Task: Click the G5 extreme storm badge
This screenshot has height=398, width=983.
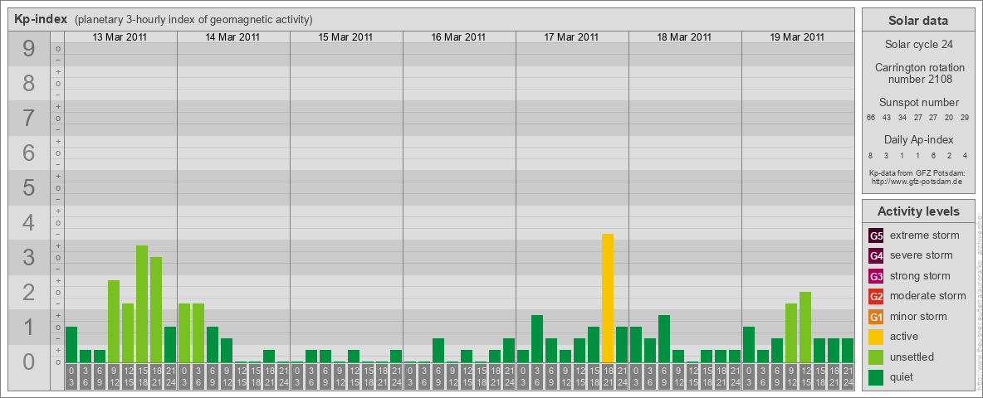Action: coord(876,235)
